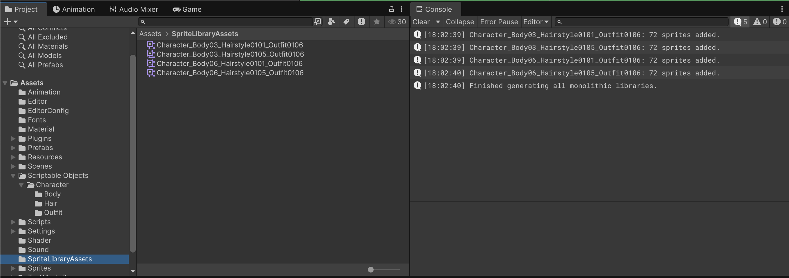Toggle info messages filter showing 5
789x278 pixels.
tap(740, 22)
